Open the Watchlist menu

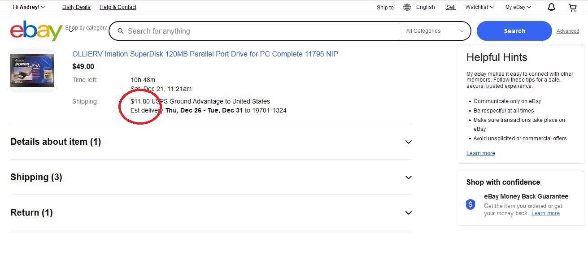479,7
